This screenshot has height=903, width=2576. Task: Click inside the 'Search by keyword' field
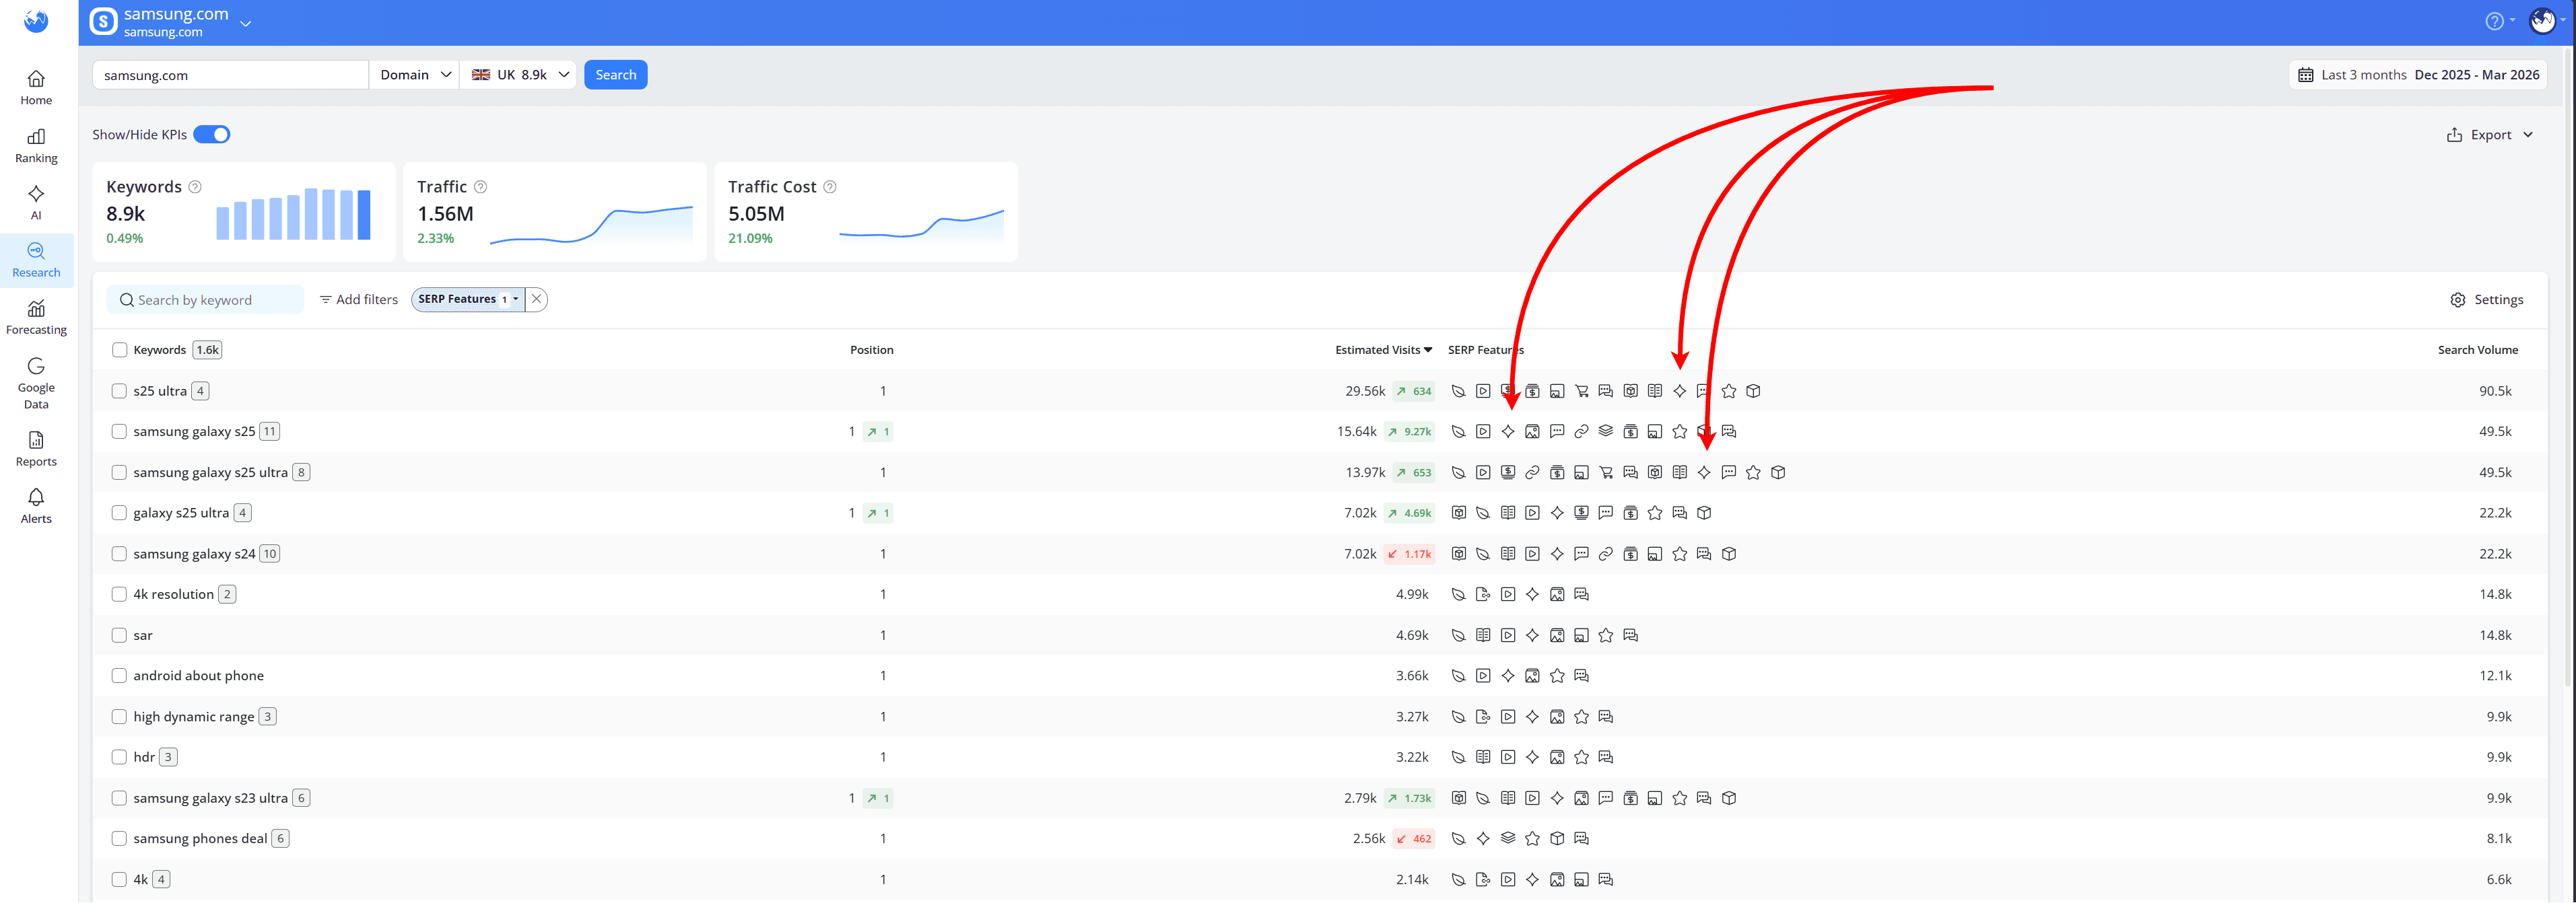pos(205,299)
